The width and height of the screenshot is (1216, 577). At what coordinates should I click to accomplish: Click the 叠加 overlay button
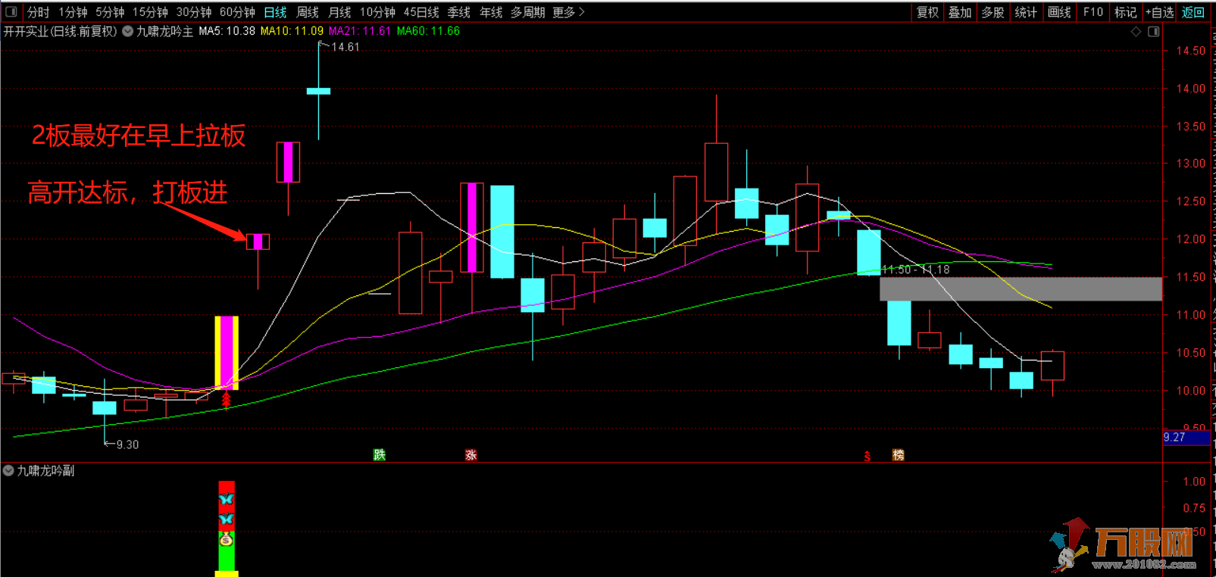(x=960, y=12)
